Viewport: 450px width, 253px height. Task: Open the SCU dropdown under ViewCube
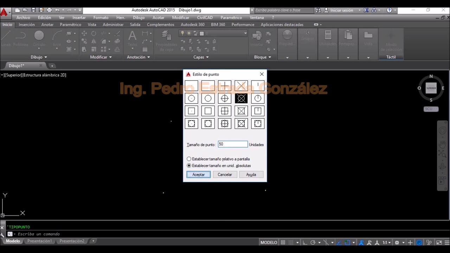coord(431,109)
